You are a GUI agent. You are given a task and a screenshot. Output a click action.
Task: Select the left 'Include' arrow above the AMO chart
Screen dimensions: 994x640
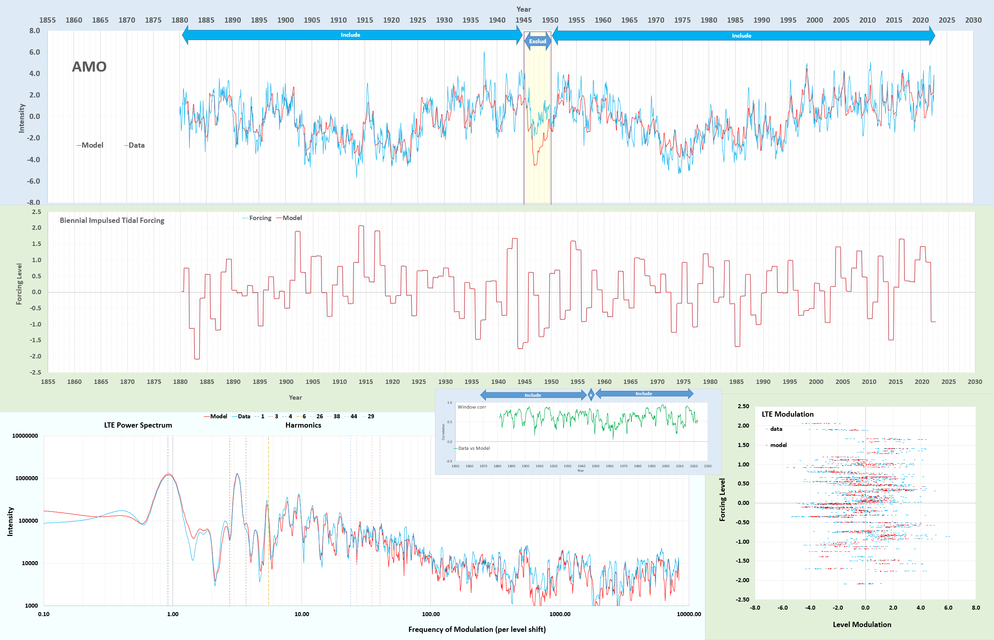click(x=351, y=35)
